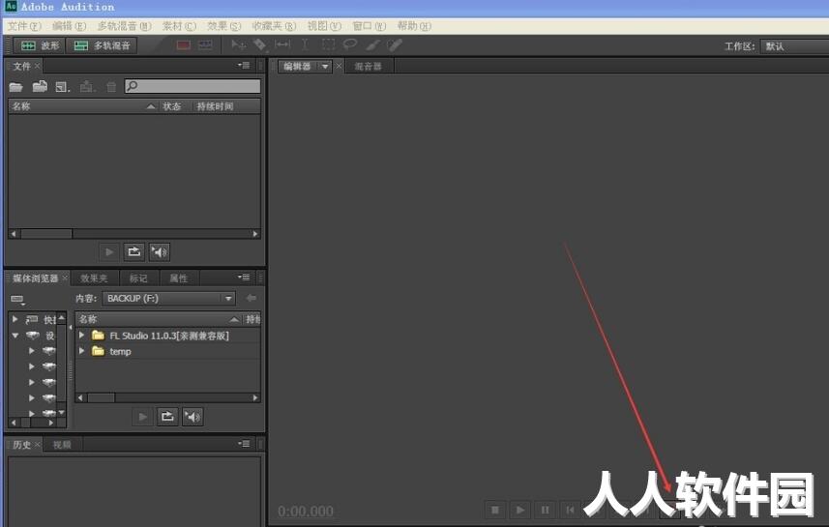Image resolution: width=829 pixels, height=527 pixels.
Task: Click the Files panel search field
Action: click(x=192, y=86)
